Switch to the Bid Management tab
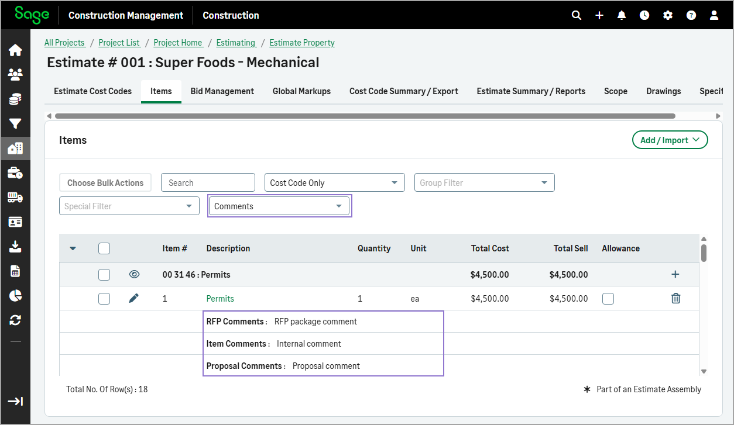This screenshot has width=734, height=425. [x=222, y=91]
